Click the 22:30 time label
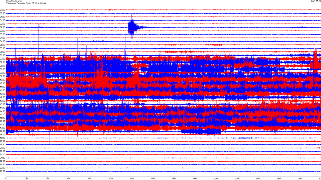The image size is (321, 180). (2, 165)
